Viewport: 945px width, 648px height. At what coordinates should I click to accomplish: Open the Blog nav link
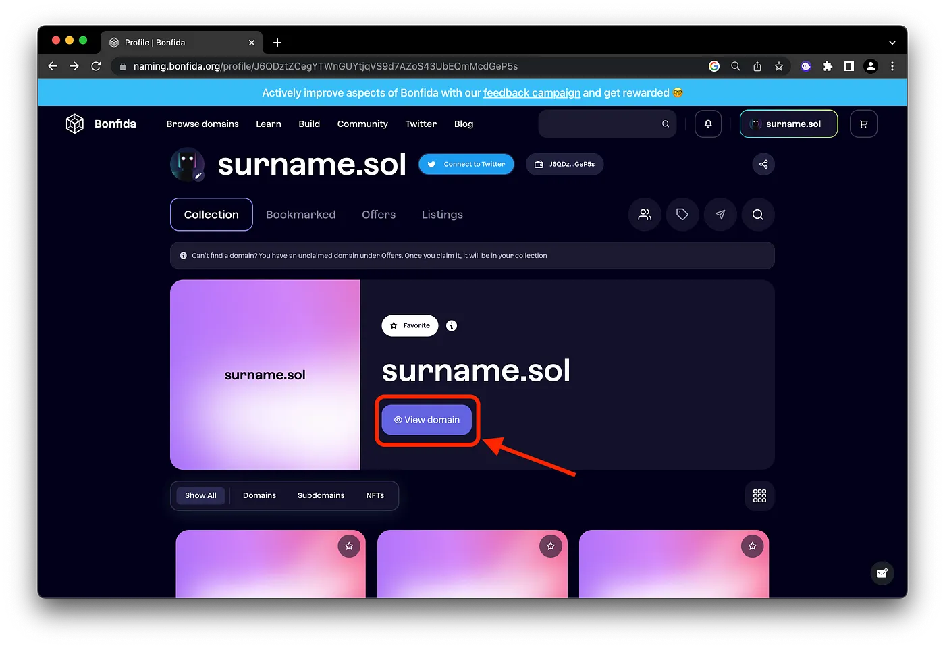[x=464, y=124]
